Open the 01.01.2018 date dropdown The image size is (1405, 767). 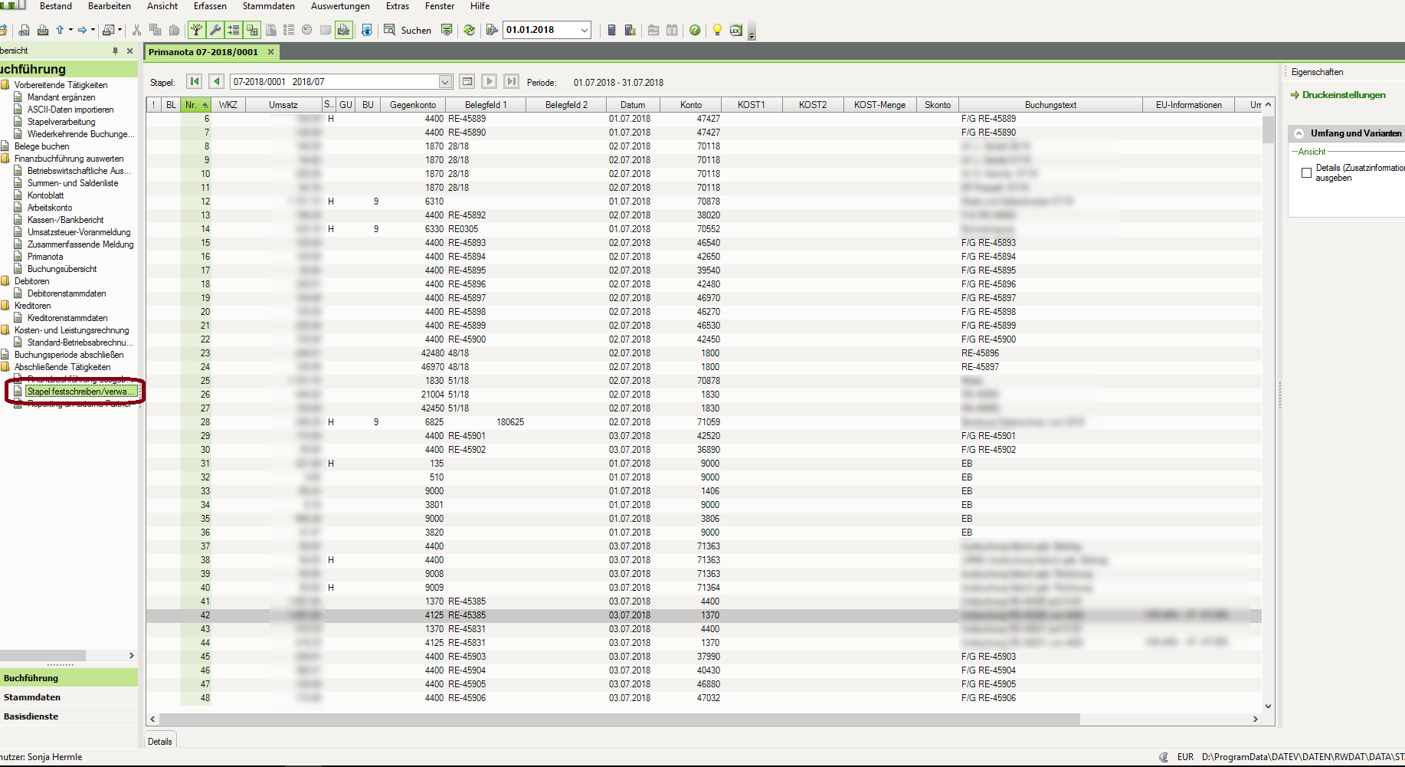tap(585, 30)
